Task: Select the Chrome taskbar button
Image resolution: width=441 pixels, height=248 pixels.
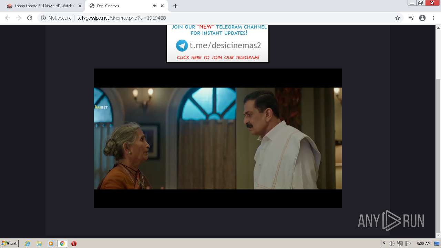Action: [62, 244]
